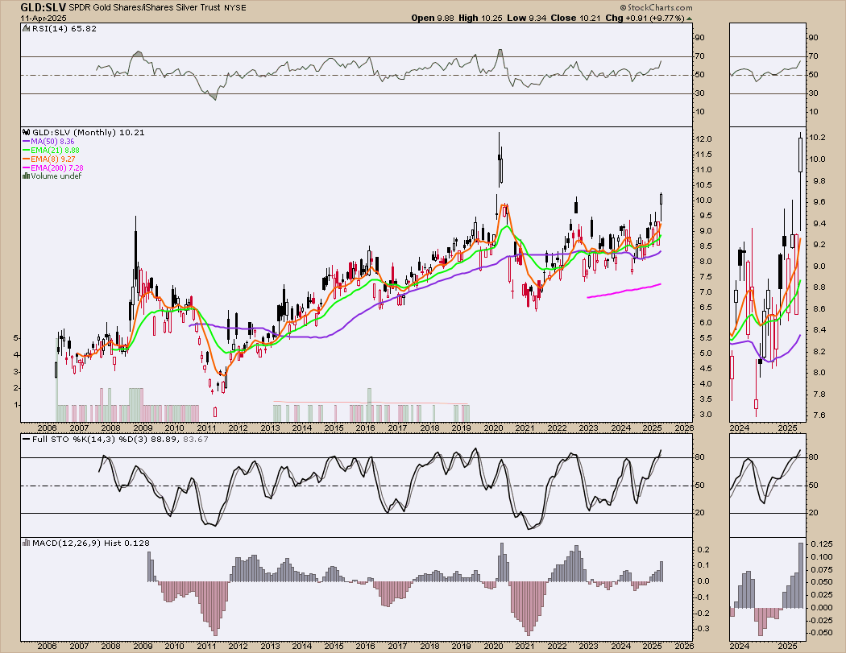Screen dimensions: 846x653
Task: Click the 7.6 axis label in zoom panel
Action: tap(819, 415)
